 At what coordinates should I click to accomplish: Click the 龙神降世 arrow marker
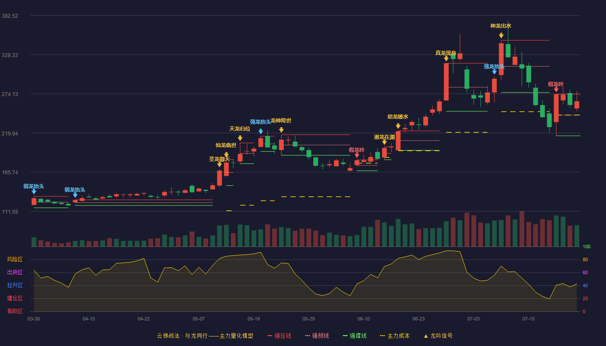click(x=281, y=130)
